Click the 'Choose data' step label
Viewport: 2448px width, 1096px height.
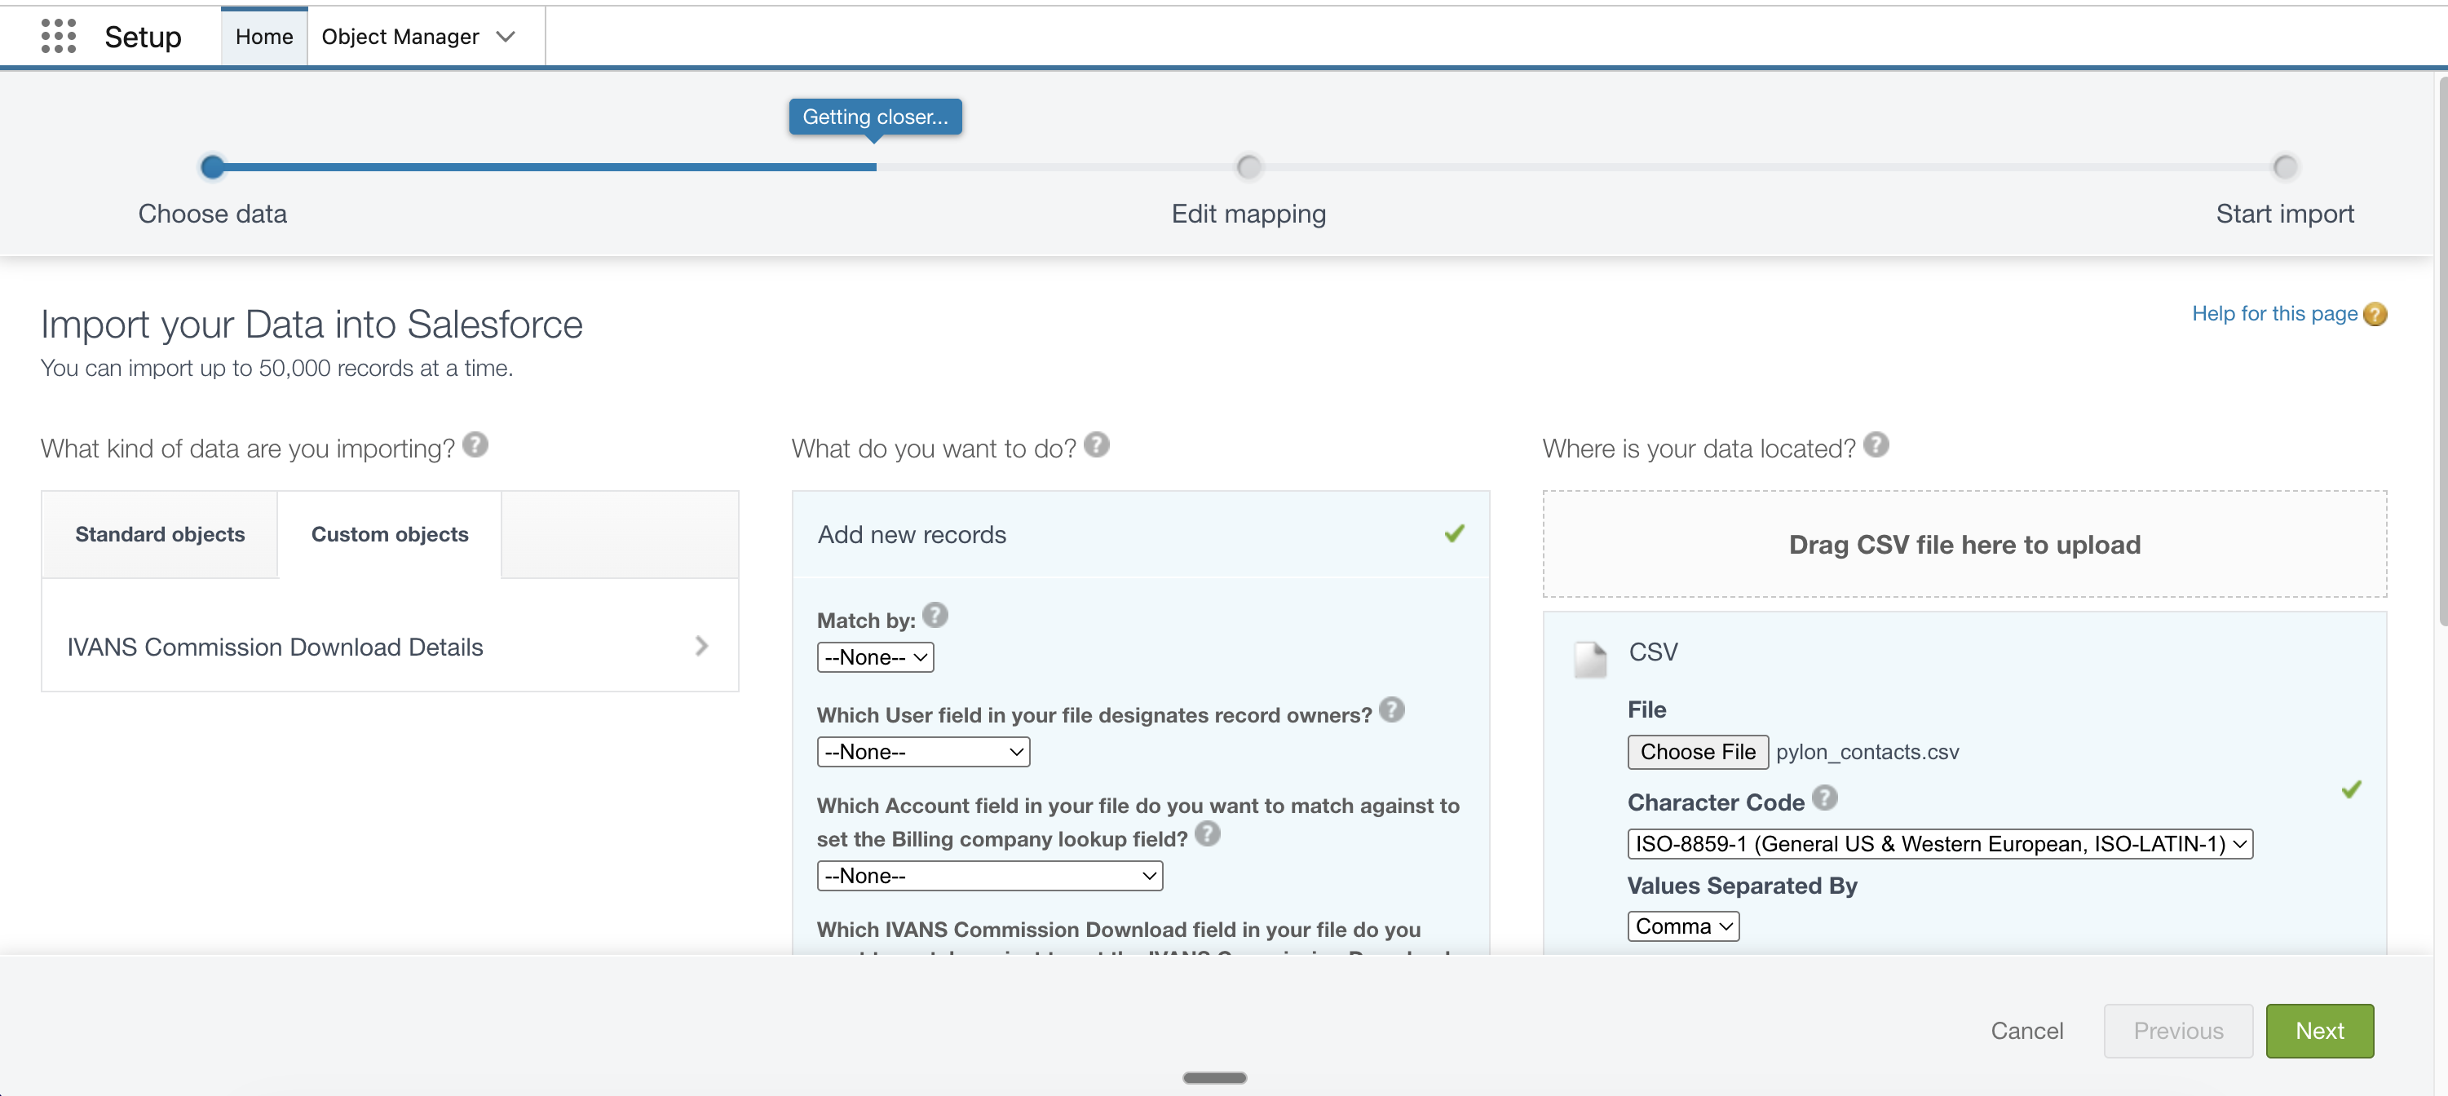[213, 214]
